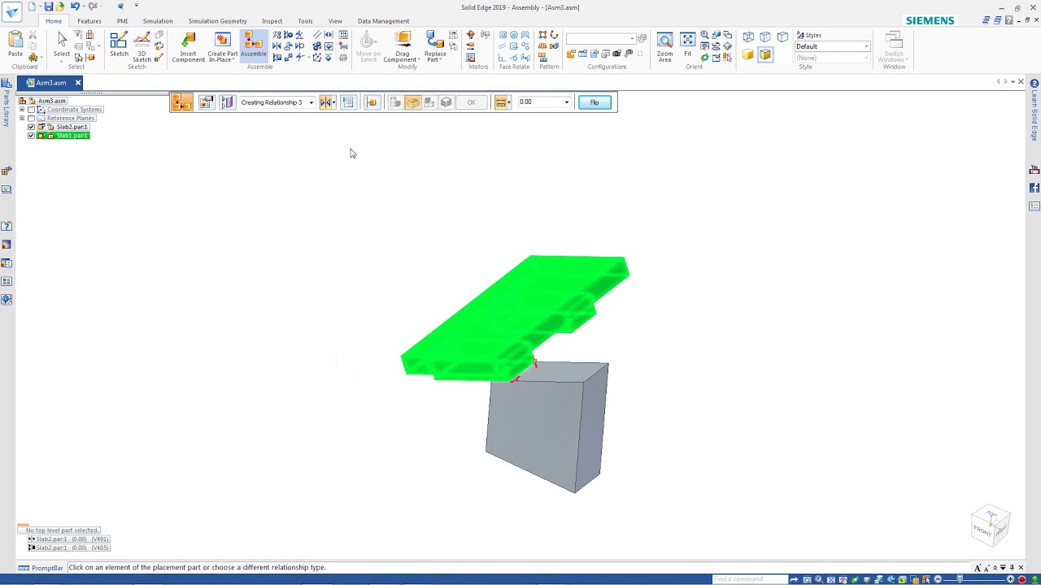
Task: Select the Asm3.asm document tab
Action: pos(51,83)
